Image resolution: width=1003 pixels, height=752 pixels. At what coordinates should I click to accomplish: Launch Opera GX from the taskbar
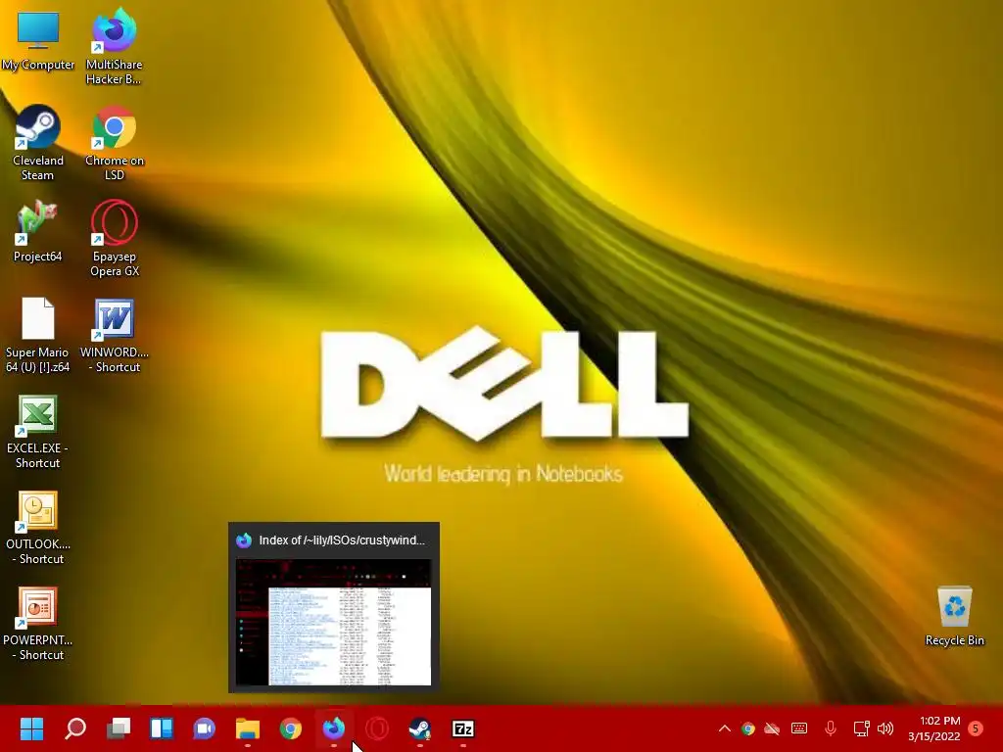point(377,728)
